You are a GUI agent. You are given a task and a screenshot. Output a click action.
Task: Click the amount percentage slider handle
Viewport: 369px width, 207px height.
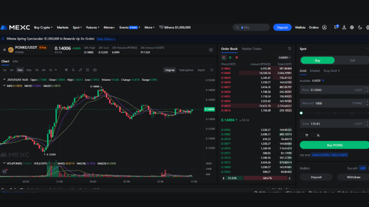point(301,113)
